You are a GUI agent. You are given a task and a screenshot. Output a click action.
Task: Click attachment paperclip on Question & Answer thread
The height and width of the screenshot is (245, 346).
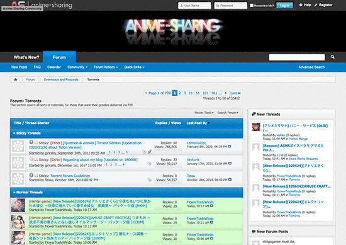150,152
